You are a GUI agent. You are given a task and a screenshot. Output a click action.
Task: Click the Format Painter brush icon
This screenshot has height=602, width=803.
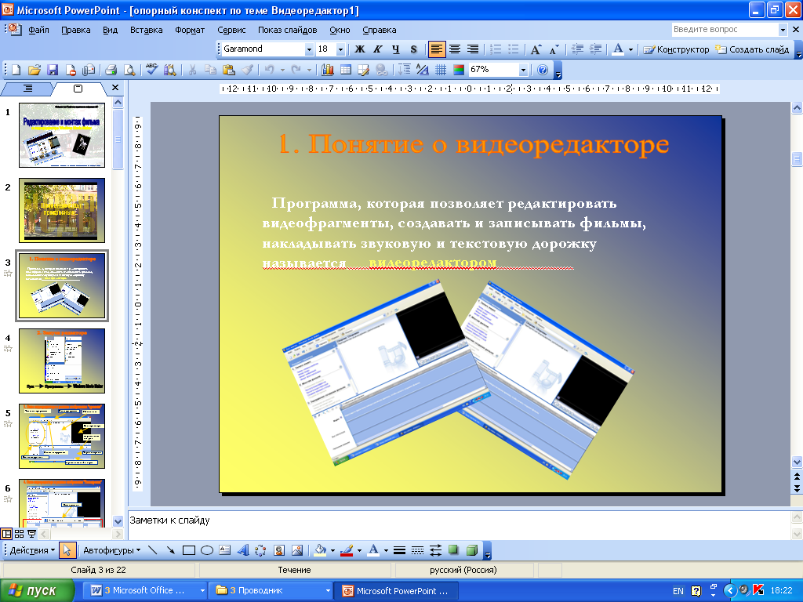247,70
